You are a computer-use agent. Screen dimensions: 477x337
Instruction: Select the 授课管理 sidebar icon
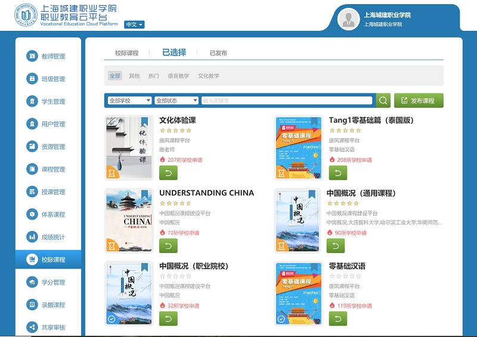(32, 192)
